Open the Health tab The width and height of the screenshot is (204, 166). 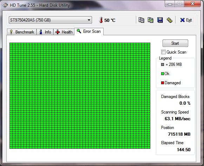coord(64,32)
